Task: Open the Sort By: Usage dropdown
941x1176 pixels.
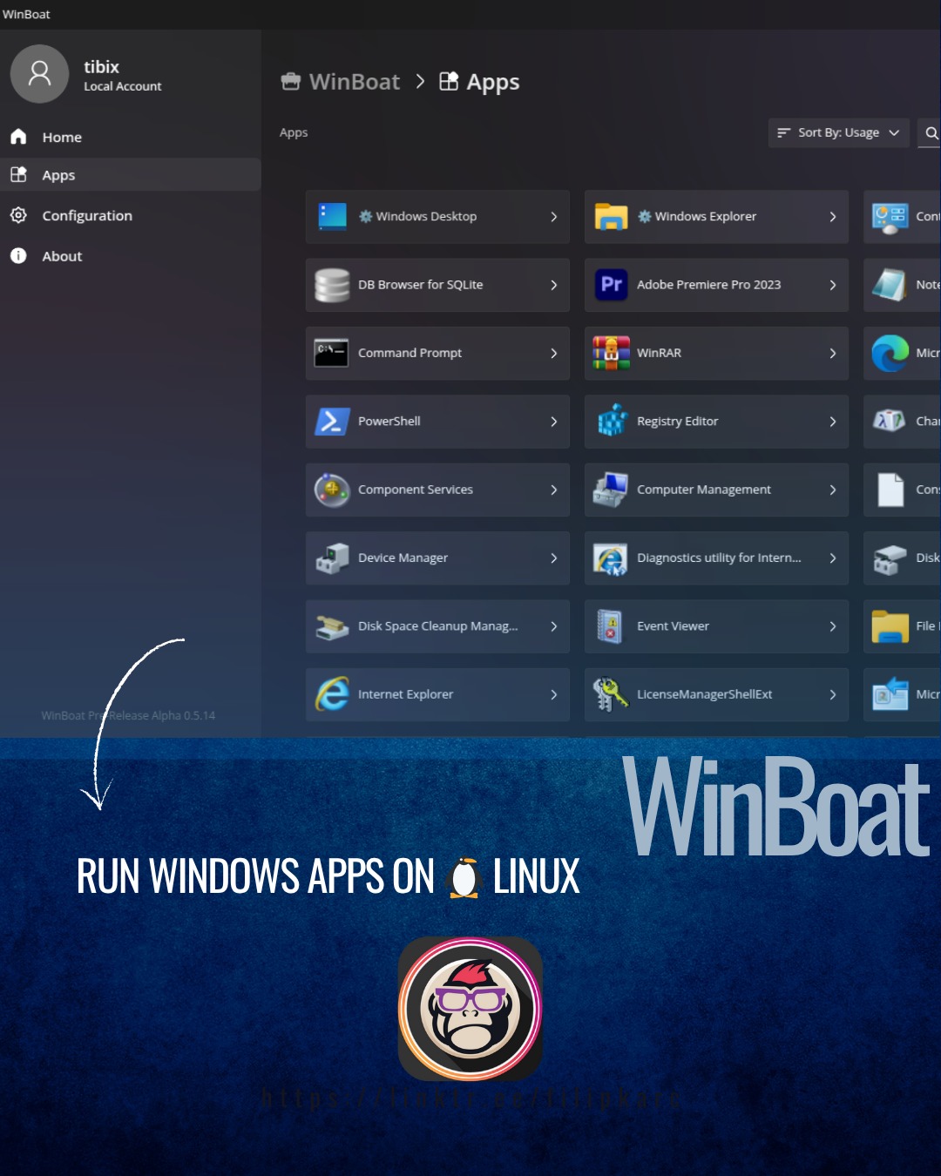Action: tap(839, 132)
